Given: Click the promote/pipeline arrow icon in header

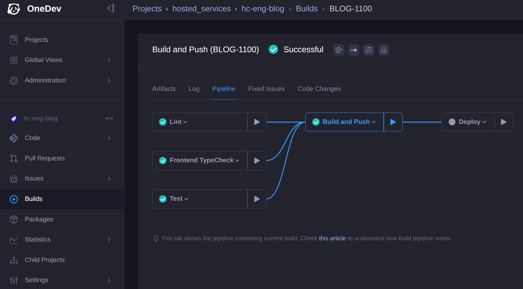Looking at the screenshot, I should (354, 50).
